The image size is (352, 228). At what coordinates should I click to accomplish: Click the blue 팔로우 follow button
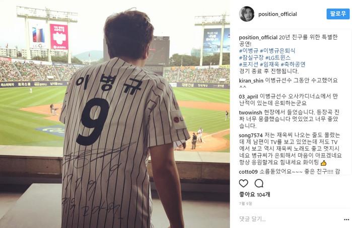tap(338, 14)
